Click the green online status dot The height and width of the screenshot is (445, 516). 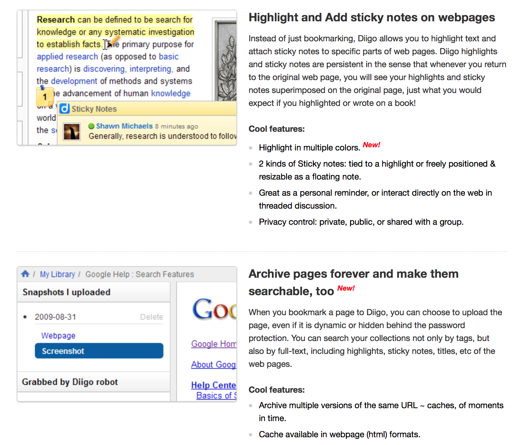point(91,126)
